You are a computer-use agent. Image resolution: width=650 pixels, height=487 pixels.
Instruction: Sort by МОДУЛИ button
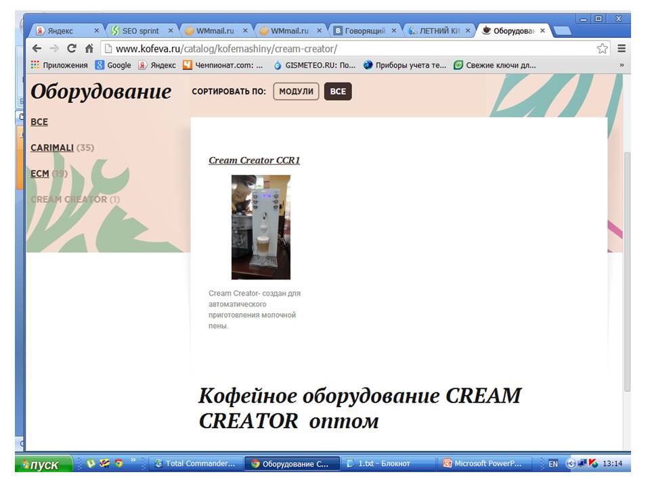[296, 91]
